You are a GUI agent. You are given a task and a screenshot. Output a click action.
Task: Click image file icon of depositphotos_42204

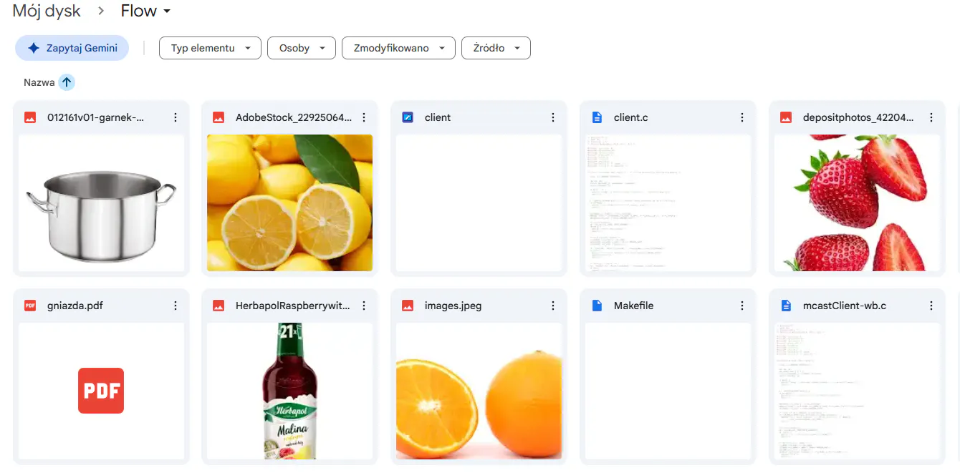pyautogui.click(x=786, y=117)
